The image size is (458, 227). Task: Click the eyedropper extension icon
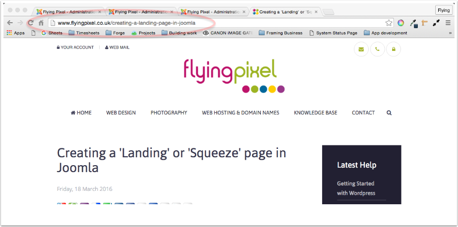413,23
